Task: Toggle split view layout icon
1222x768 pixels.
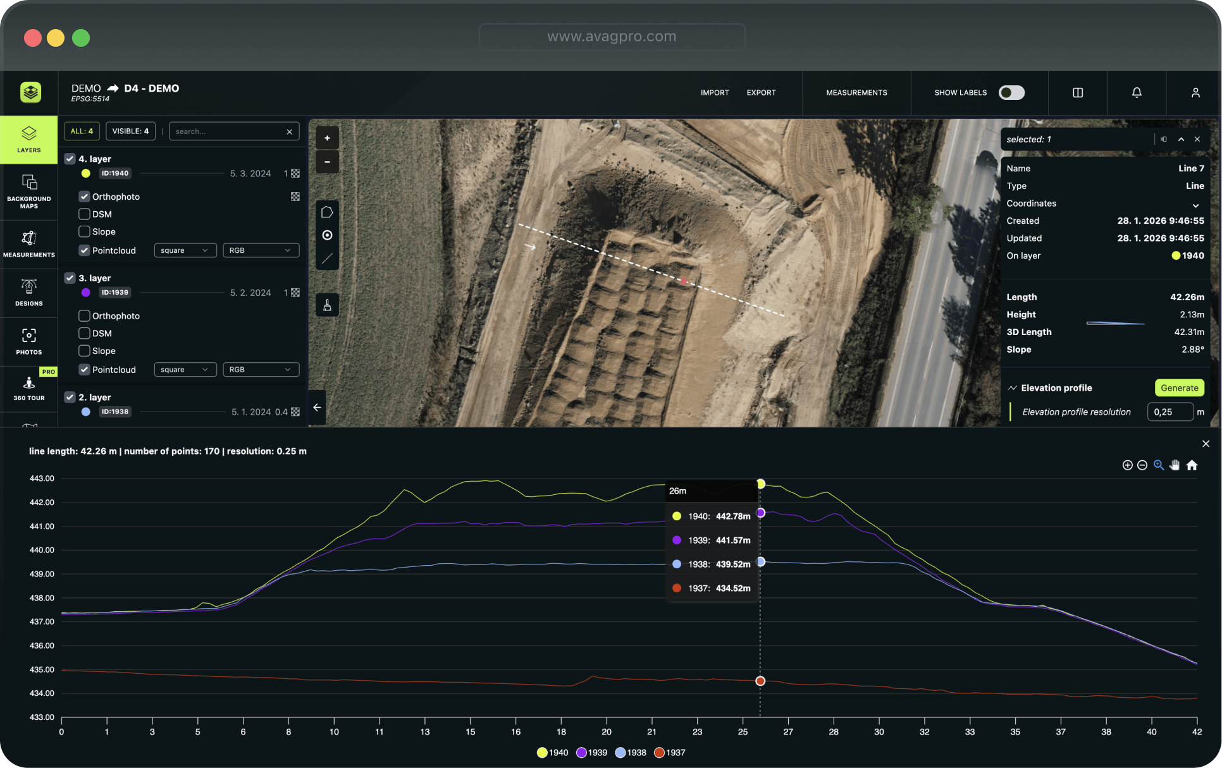Action: [x=1078, y=92]
